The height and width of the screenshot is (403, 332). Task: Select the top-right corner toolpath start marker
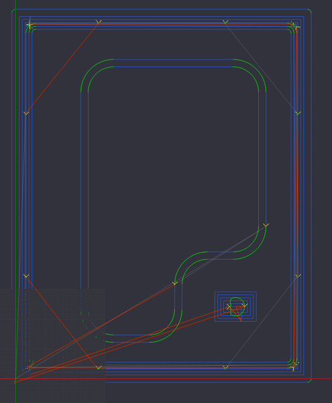[x=294, y=25]
